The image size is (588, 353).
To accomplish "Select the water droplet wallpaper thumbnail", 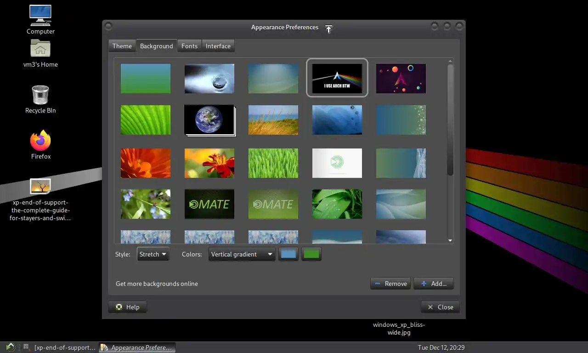I will 209,79.
